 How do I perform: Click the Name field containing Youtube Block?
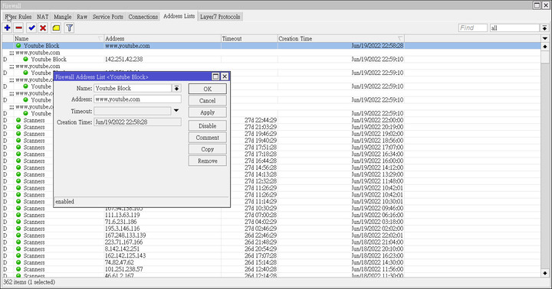coord(133,89)
